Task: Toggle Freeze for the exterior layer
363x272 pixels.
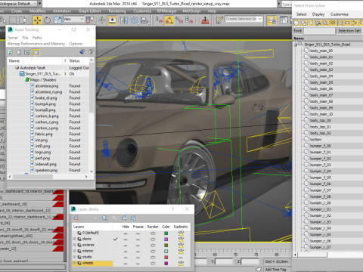Action: coord(138,245)
